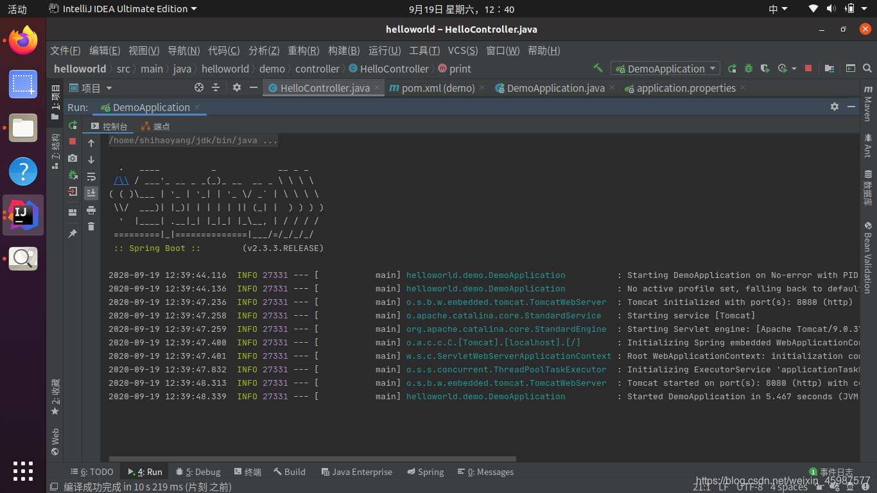Open Run panel gear settings
The width and height of the screenshot is (877, 493).
click(x=835, y=107)
